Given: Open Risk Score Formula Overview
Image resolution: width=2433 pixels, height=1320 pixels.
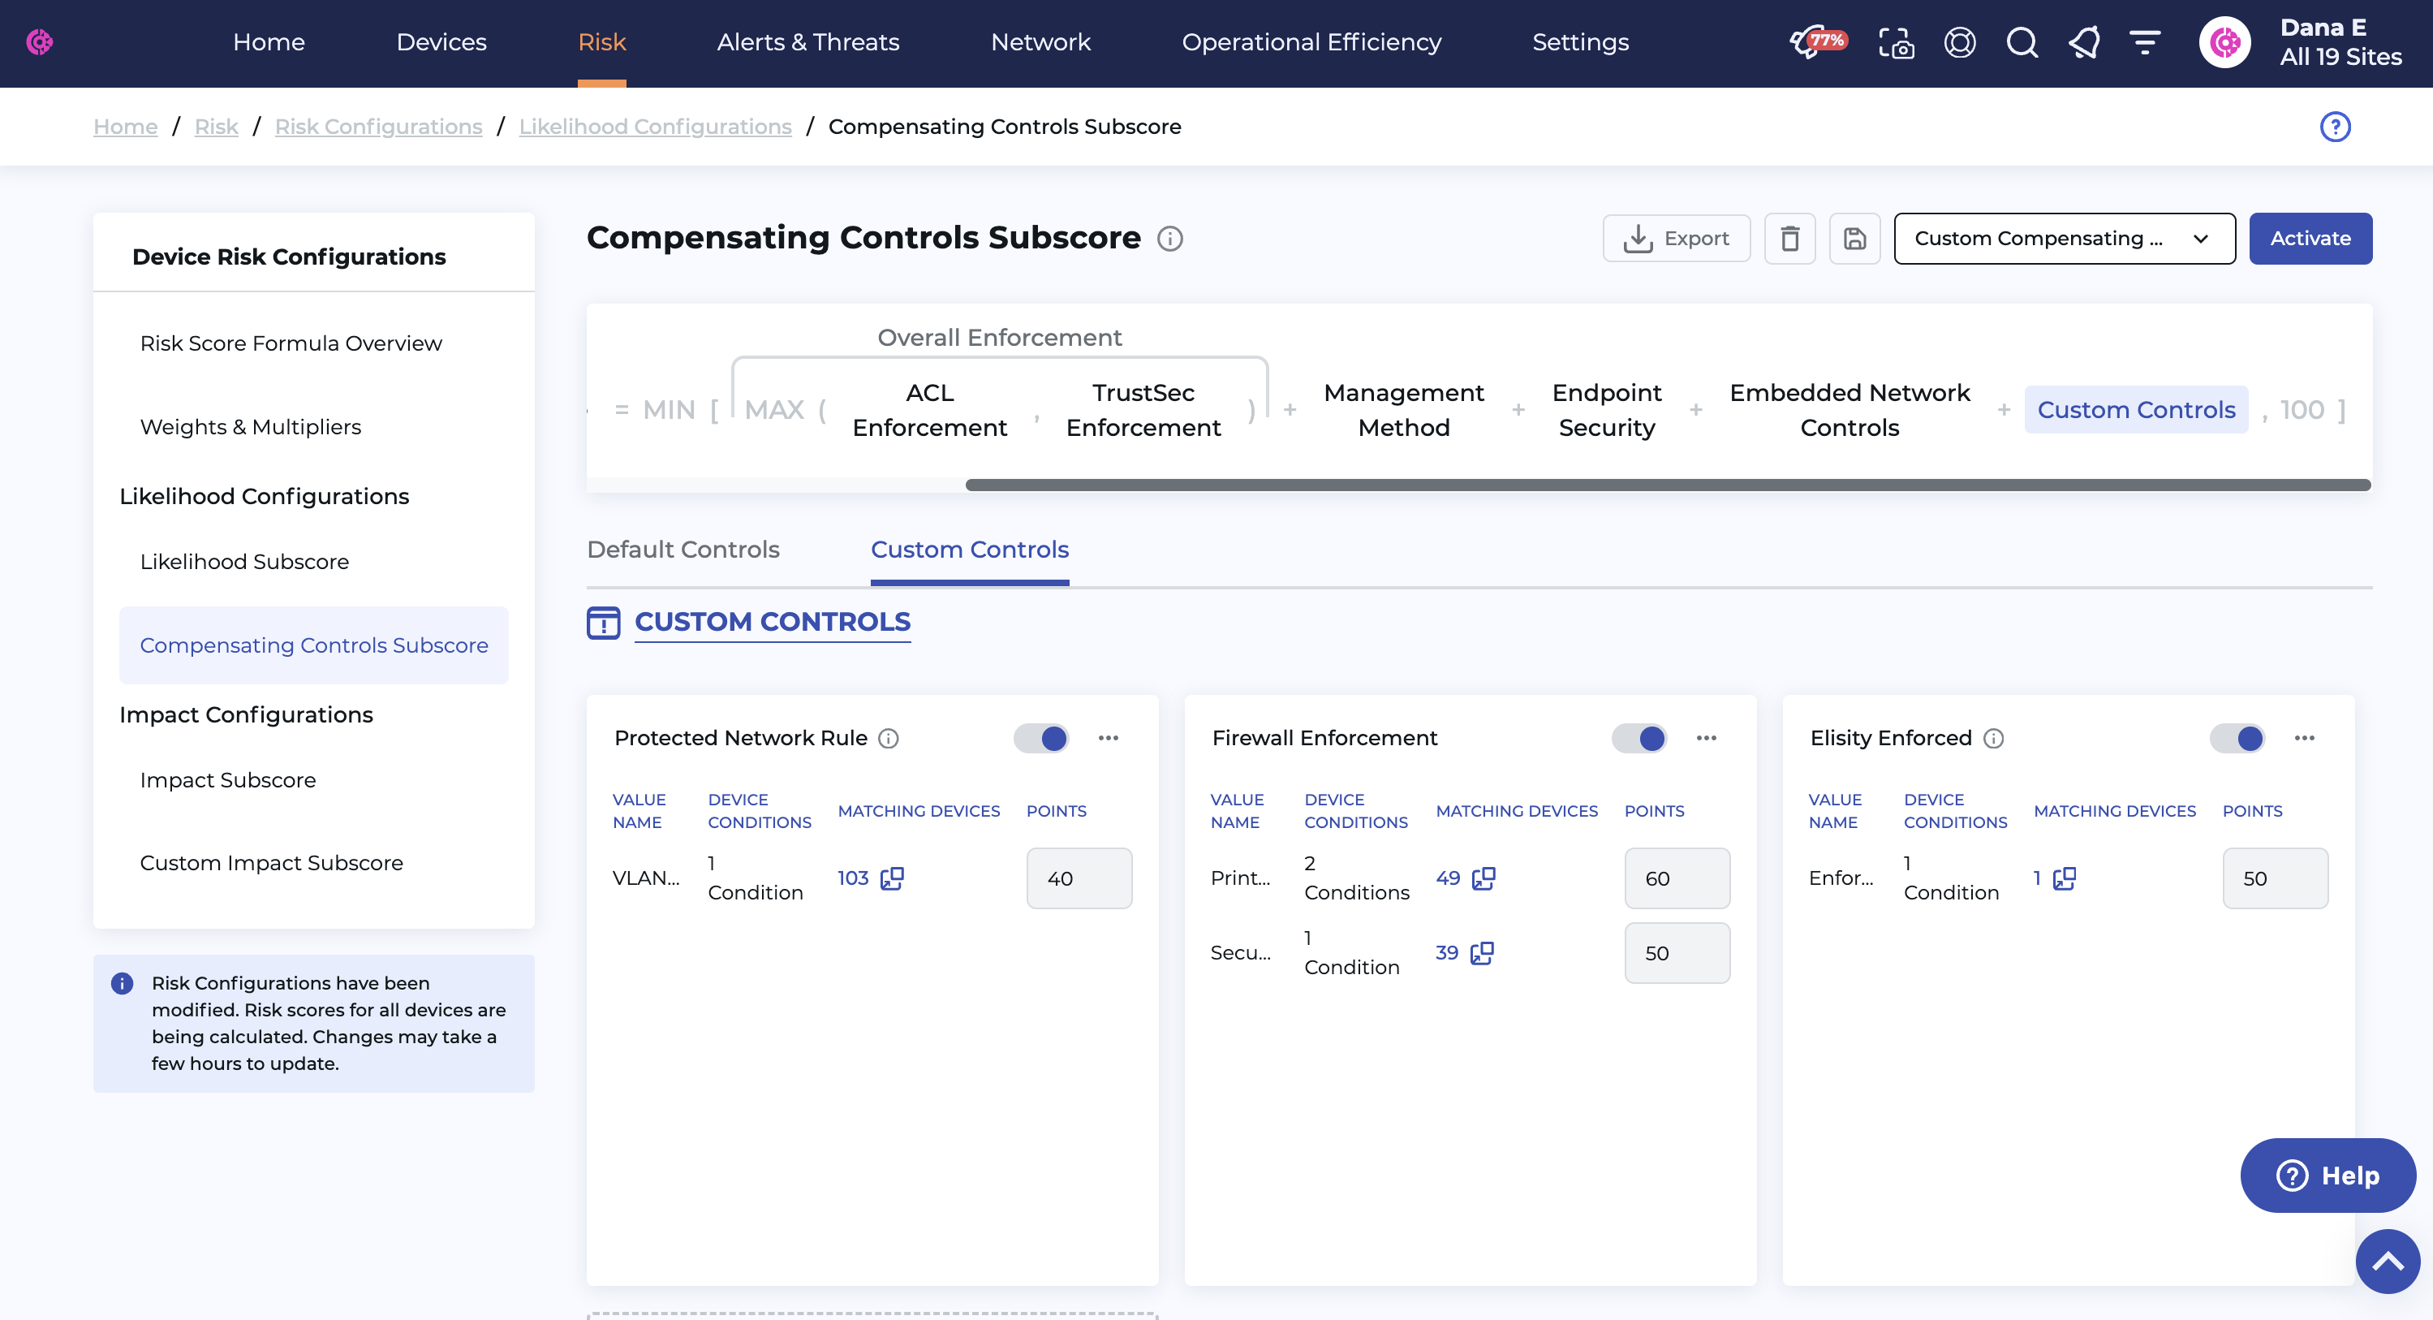Looking at the screenshot, I should pyautogui.click(x=291, y=343).
